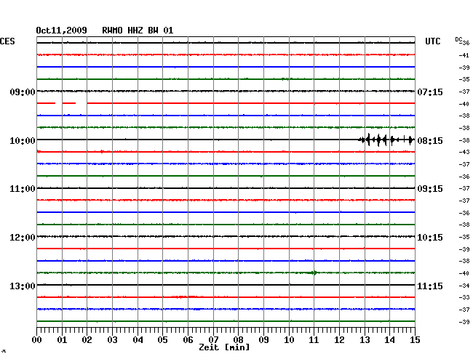Image resolution: width=473 pixels, height=359 pixels.
Task: Click the 11:15 UTC time label
Action: pos(430,286)
